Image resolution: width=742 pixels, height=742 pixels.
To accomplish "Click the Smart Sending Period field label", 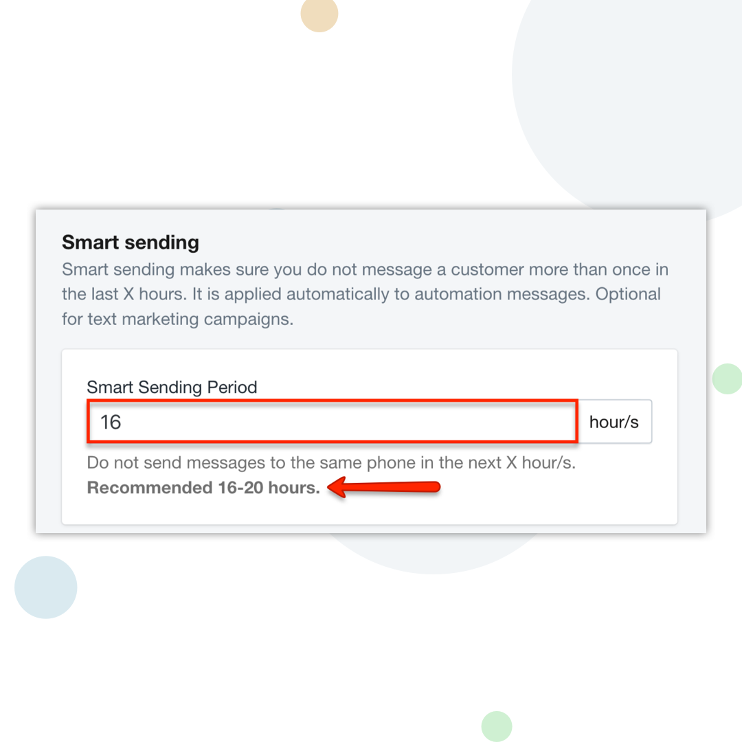I will [x=172, y=387].
